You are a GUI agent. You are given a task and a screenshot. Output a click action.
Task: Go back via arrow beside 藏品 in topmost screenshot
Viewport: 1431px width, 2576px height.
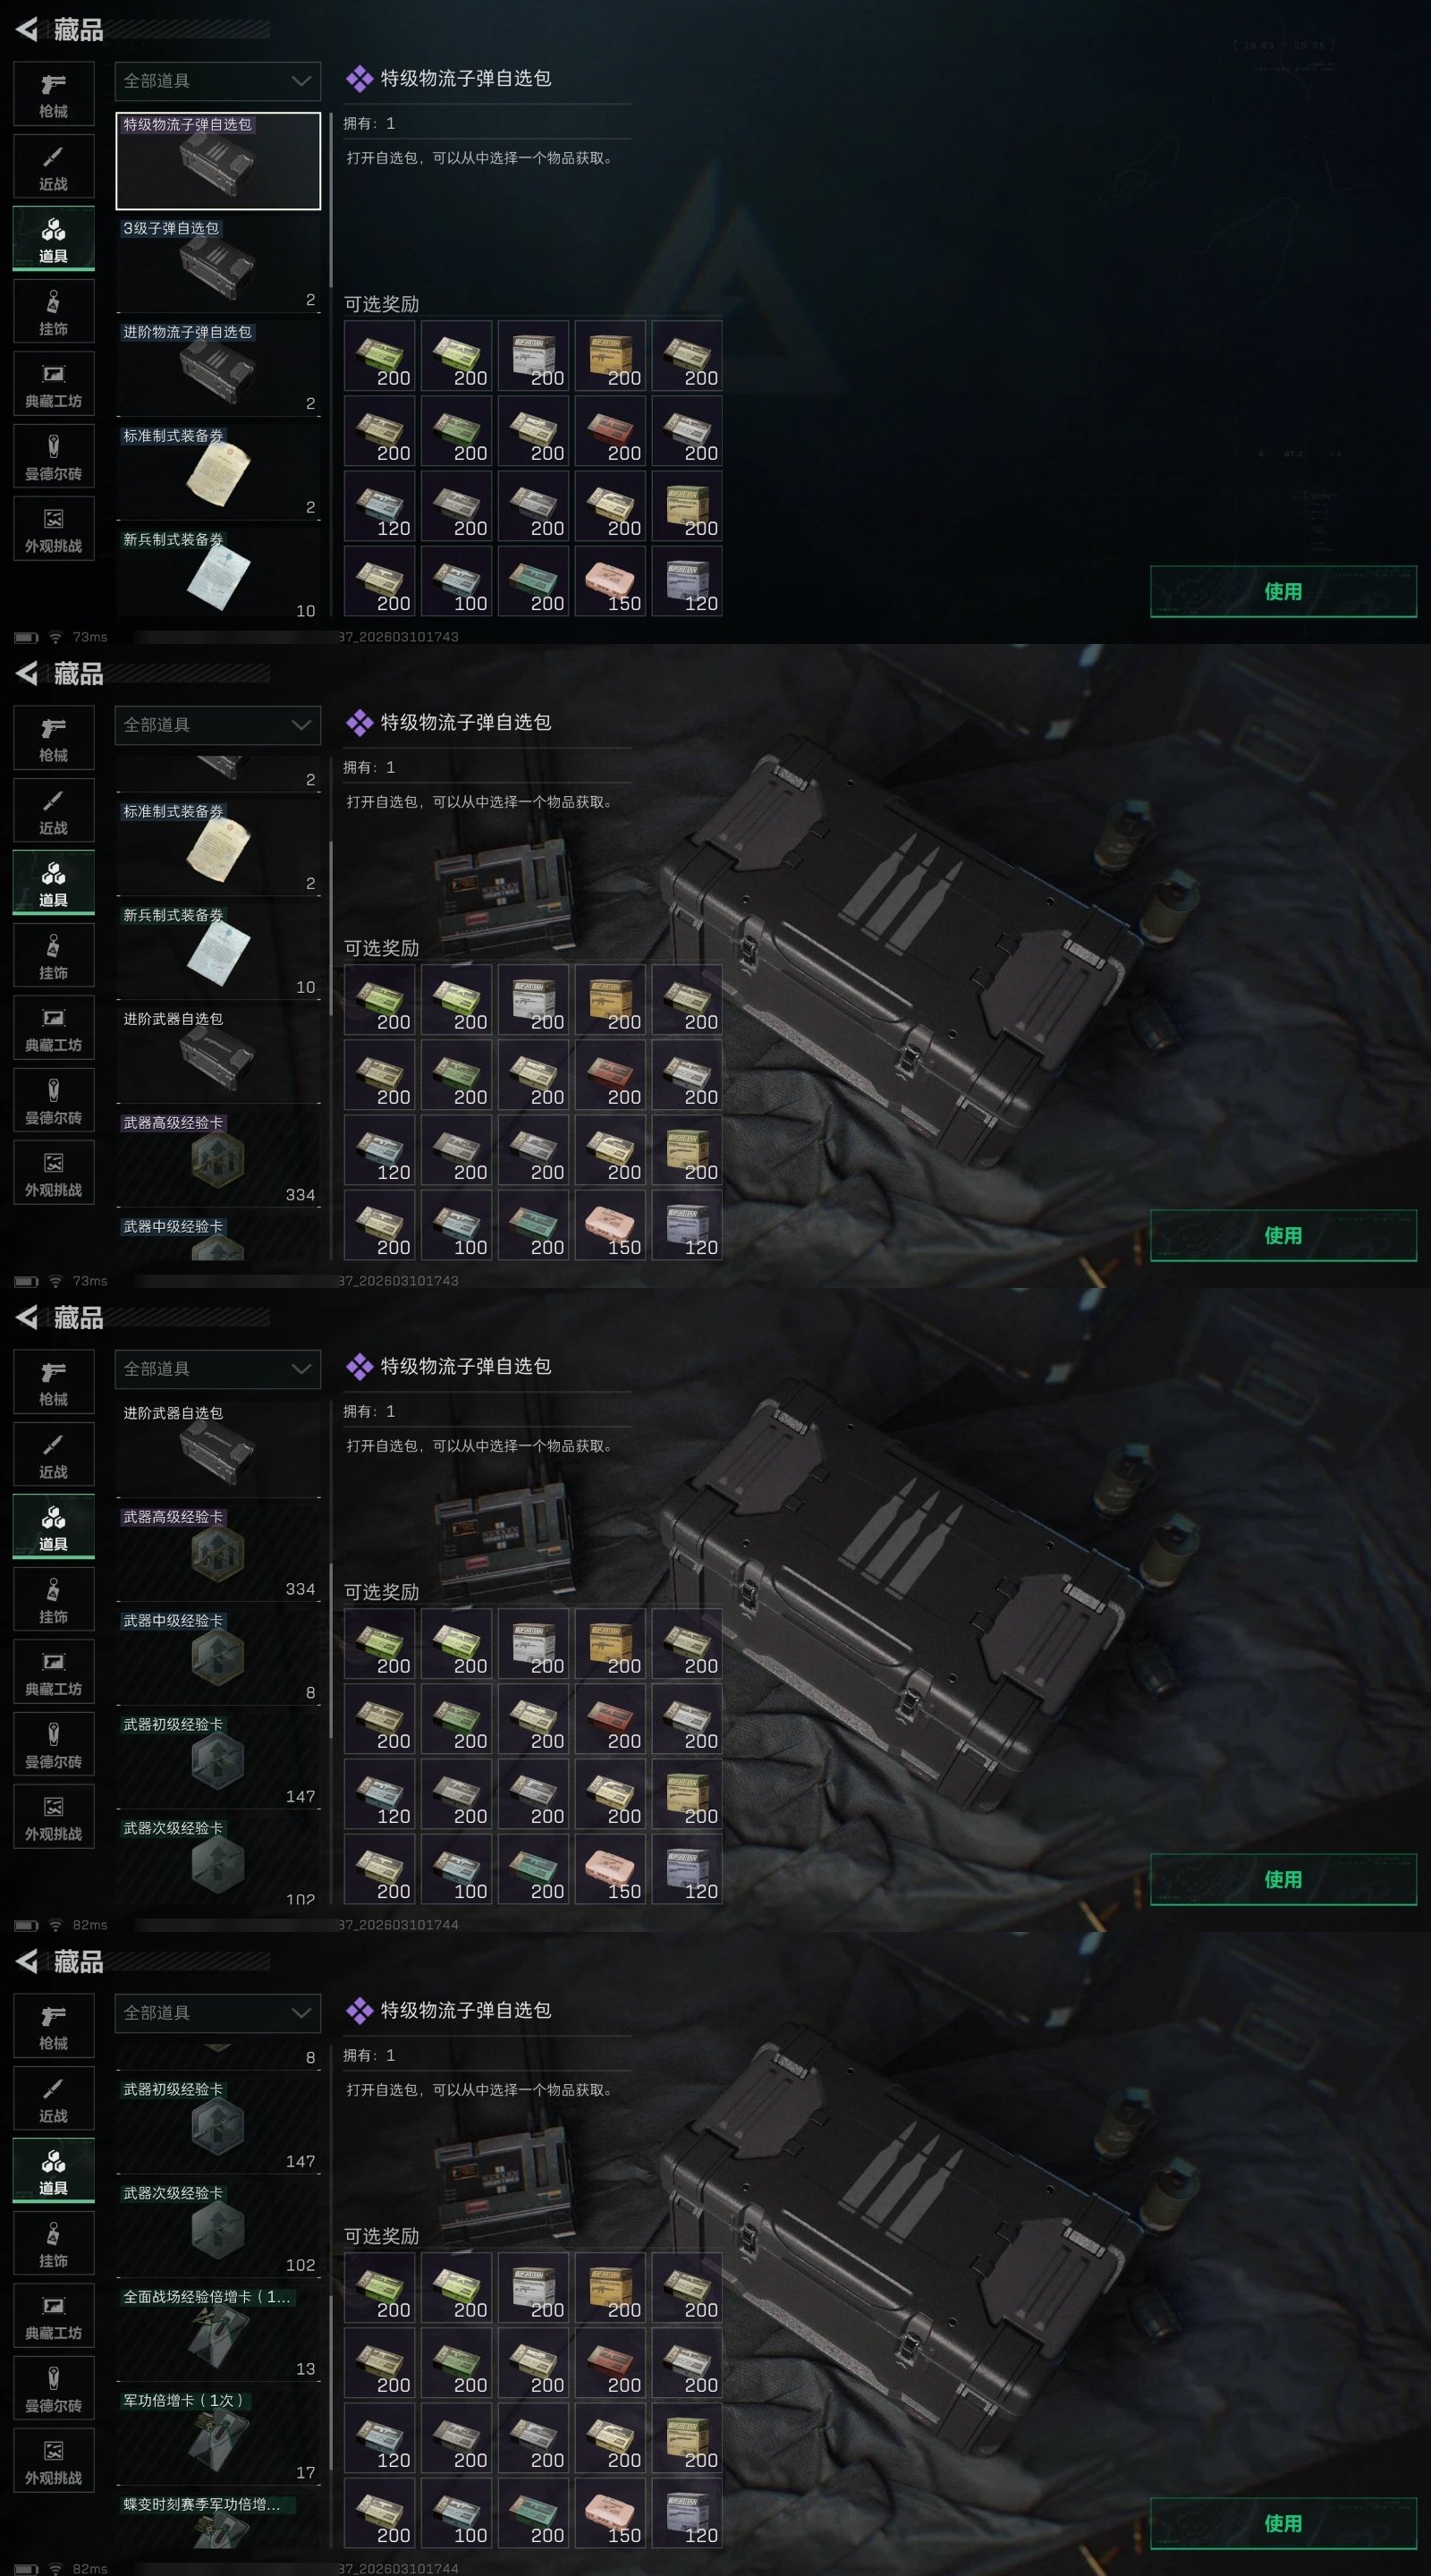(x=27, y=30)
